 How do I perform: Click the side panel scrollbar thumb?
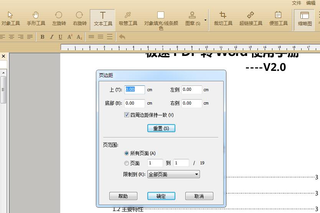pos(3,90)
